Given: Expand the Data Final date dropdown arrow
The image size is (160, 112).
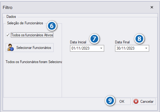Looking at the screenshot, I should tap(146, 48).
